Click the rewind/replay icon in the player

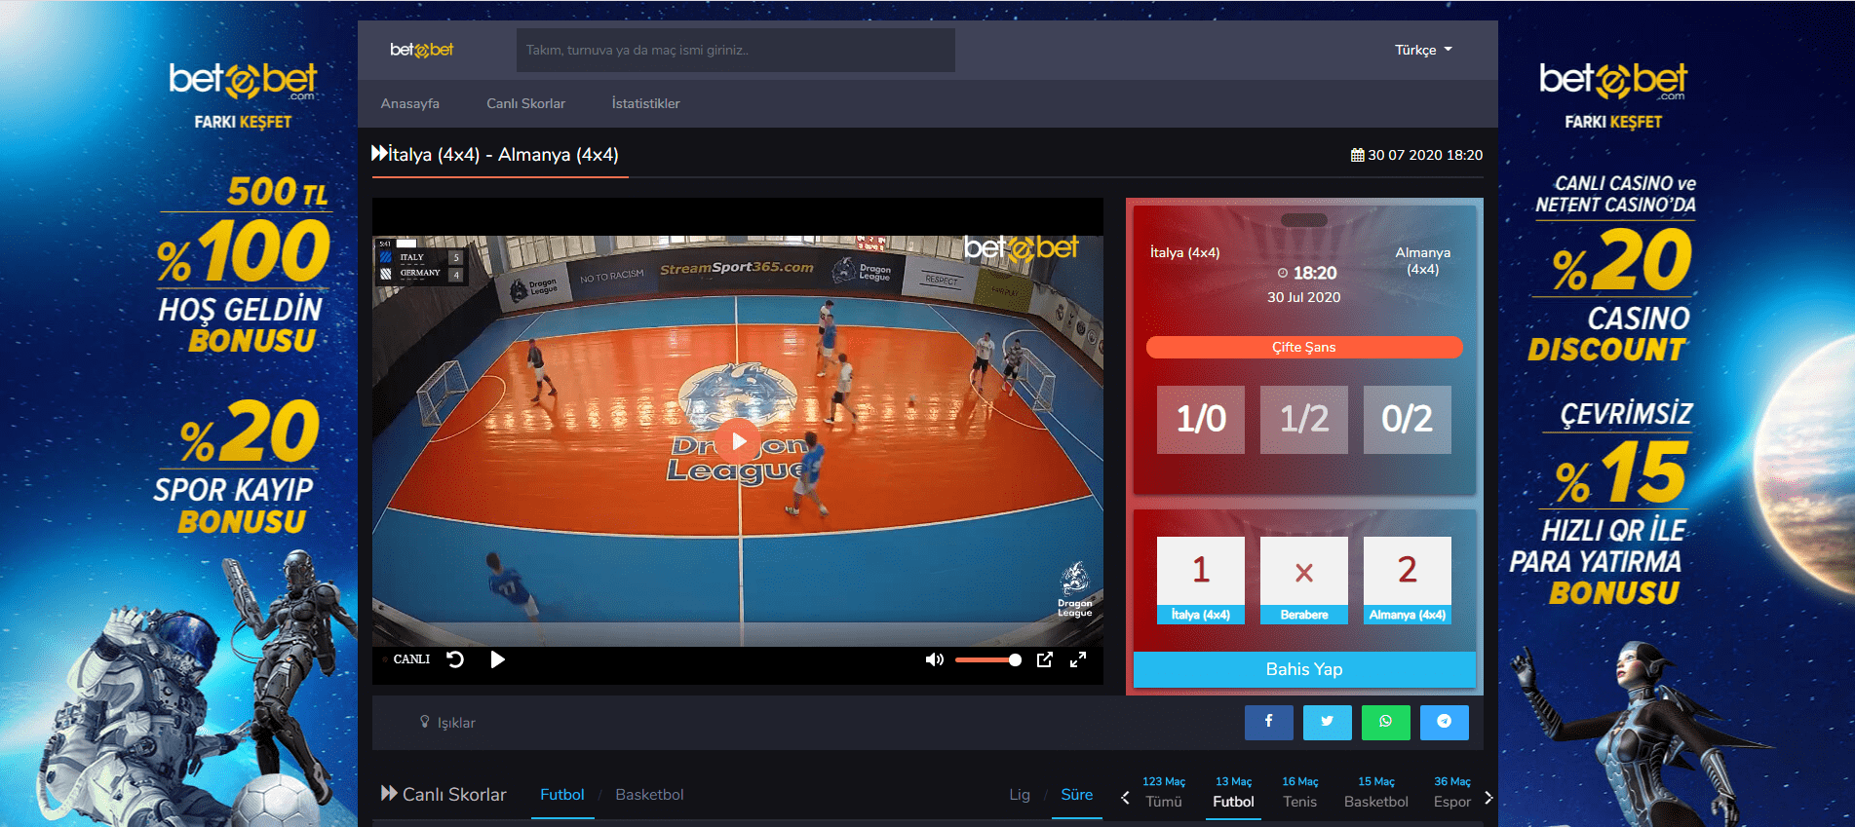coord(455,659)
